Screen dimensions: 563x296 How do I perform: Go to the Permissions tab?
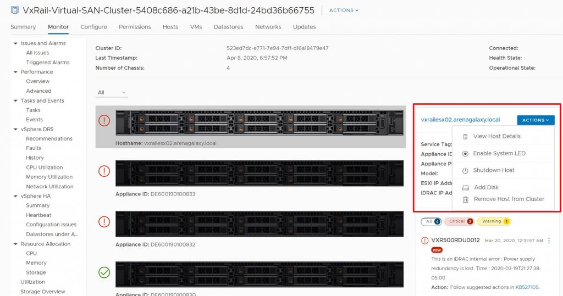tap(135, 27)
